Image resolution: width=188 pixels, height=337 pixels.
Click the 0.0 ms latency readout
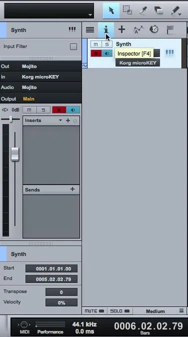point(84,331)
